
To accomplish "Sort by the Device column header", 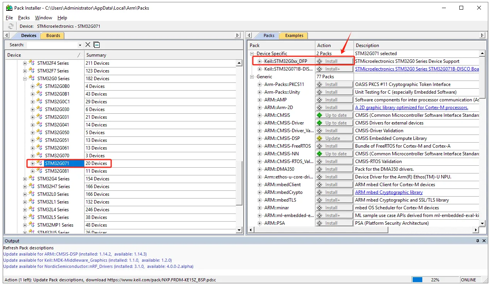I will pos(44,55).
